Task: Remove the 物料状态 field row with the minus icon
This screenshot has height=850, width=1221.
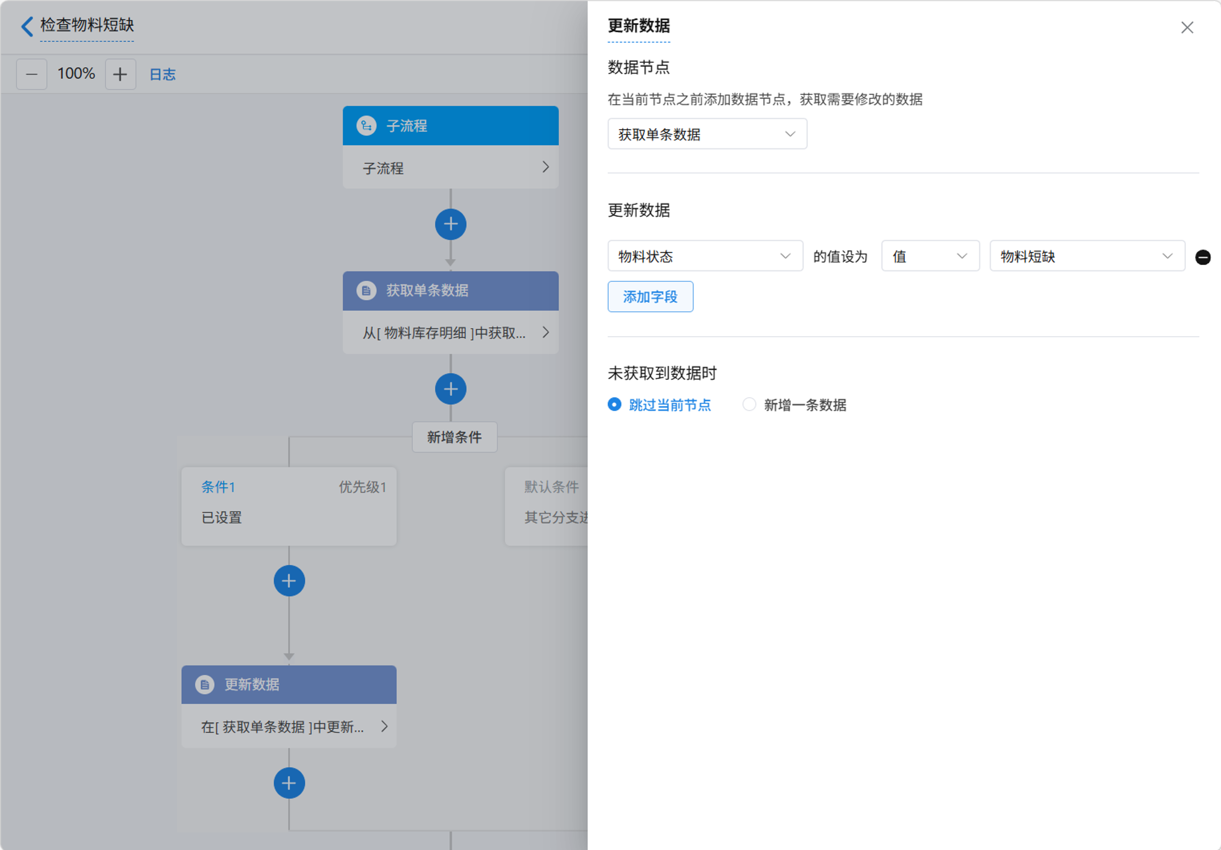Action: pyautogui.click(x=1203, y=257)
